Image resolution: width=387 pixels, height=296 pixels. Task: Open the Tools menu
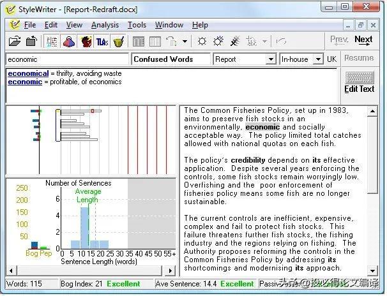pos(137,25)
